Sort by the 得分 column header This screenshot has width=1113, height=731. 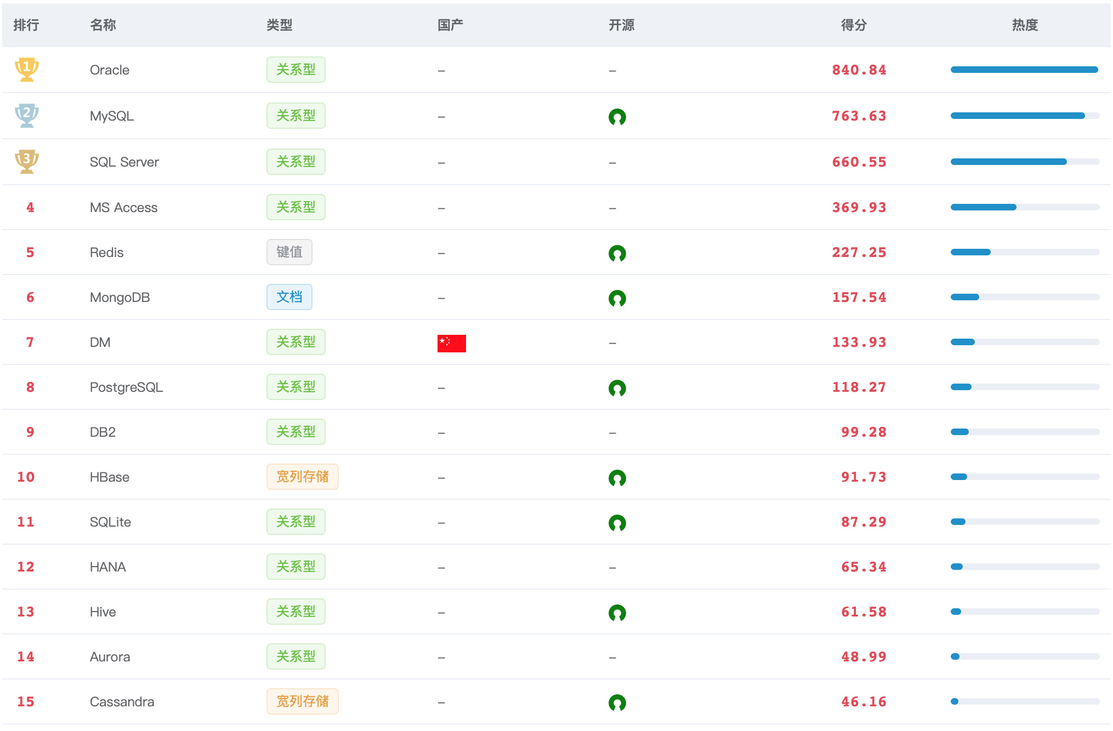click(854, 25)
